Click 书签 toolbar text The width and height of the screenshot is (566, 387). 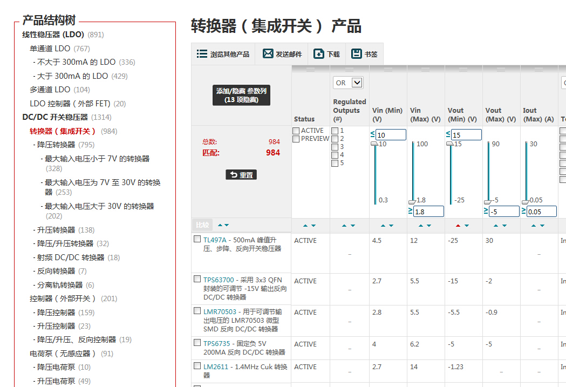(371, 54)
